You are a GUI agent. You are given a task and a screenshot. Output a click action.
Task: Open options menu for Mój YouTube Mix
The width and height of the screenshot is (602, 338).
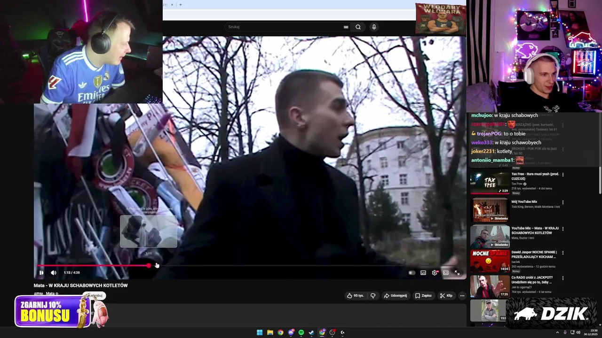(x=563, y=202)
